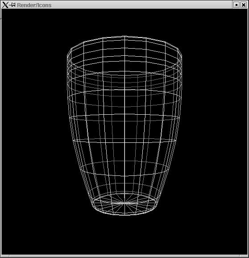Maximize the Render/Icons window
This screenshot has width=249, height=258.
pyautogui.click(x=237, y=5)
